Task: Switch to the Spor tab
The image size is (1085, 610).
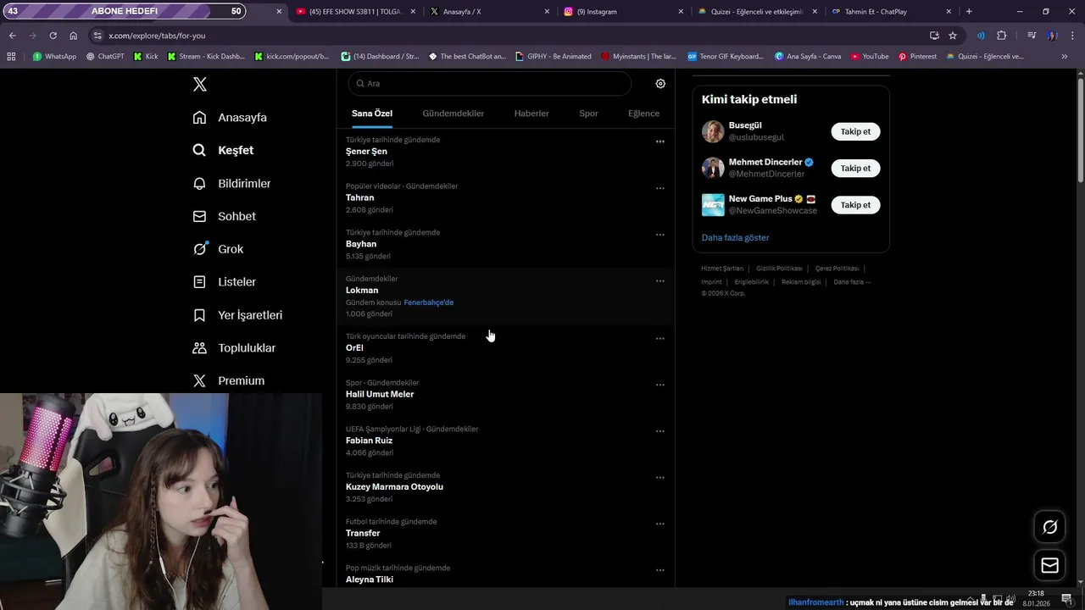Action: pos(588,114)
